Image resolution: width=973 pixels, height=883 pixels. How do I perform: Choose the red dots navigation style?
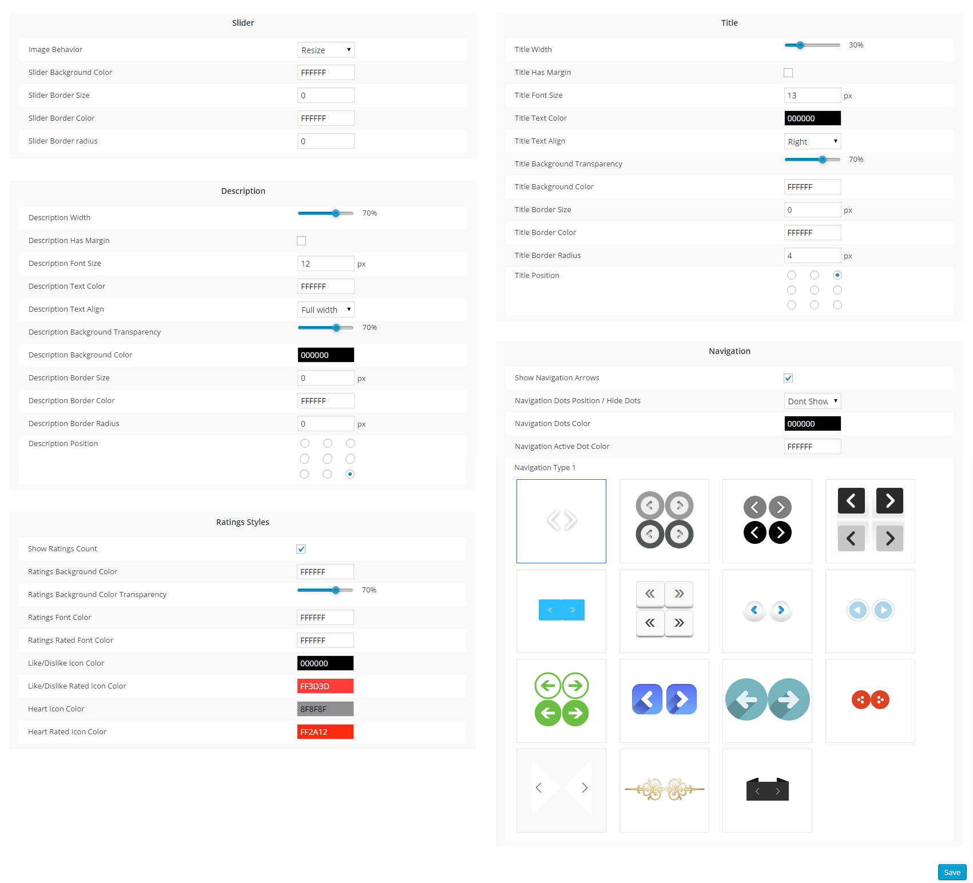coord(870,700)
